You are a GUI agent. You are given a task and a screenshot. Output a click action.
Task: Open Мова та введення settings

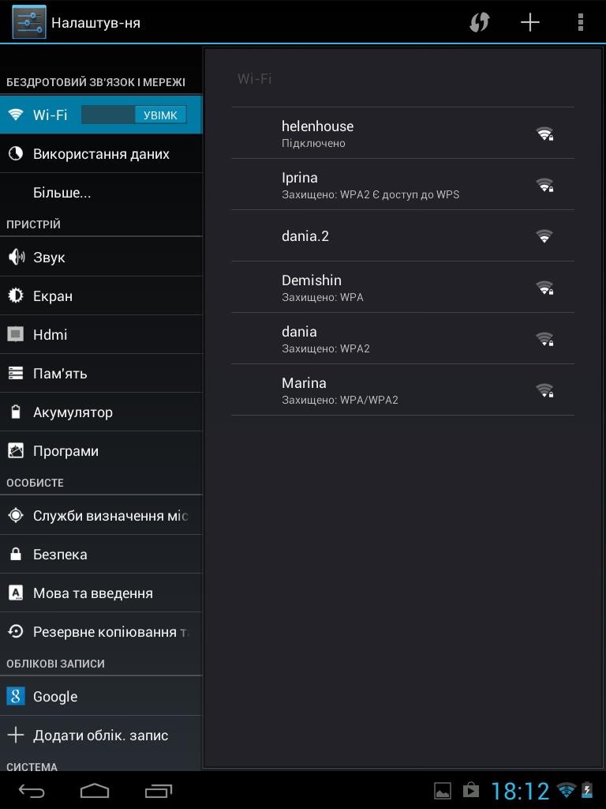pyautogui.click(x=92, y=593)
